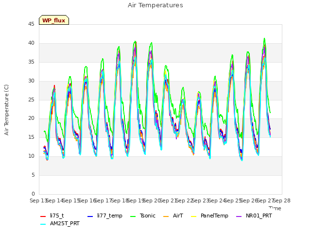Screen dimensions: 311x233
Task: Click the WP_flux label box
Action: (x=54, y=20)
